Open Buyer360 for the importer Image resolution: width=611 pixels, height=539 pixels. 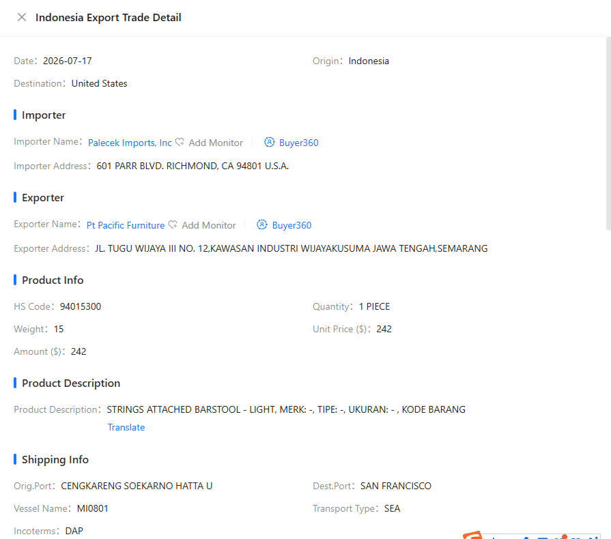coord(298,143)
